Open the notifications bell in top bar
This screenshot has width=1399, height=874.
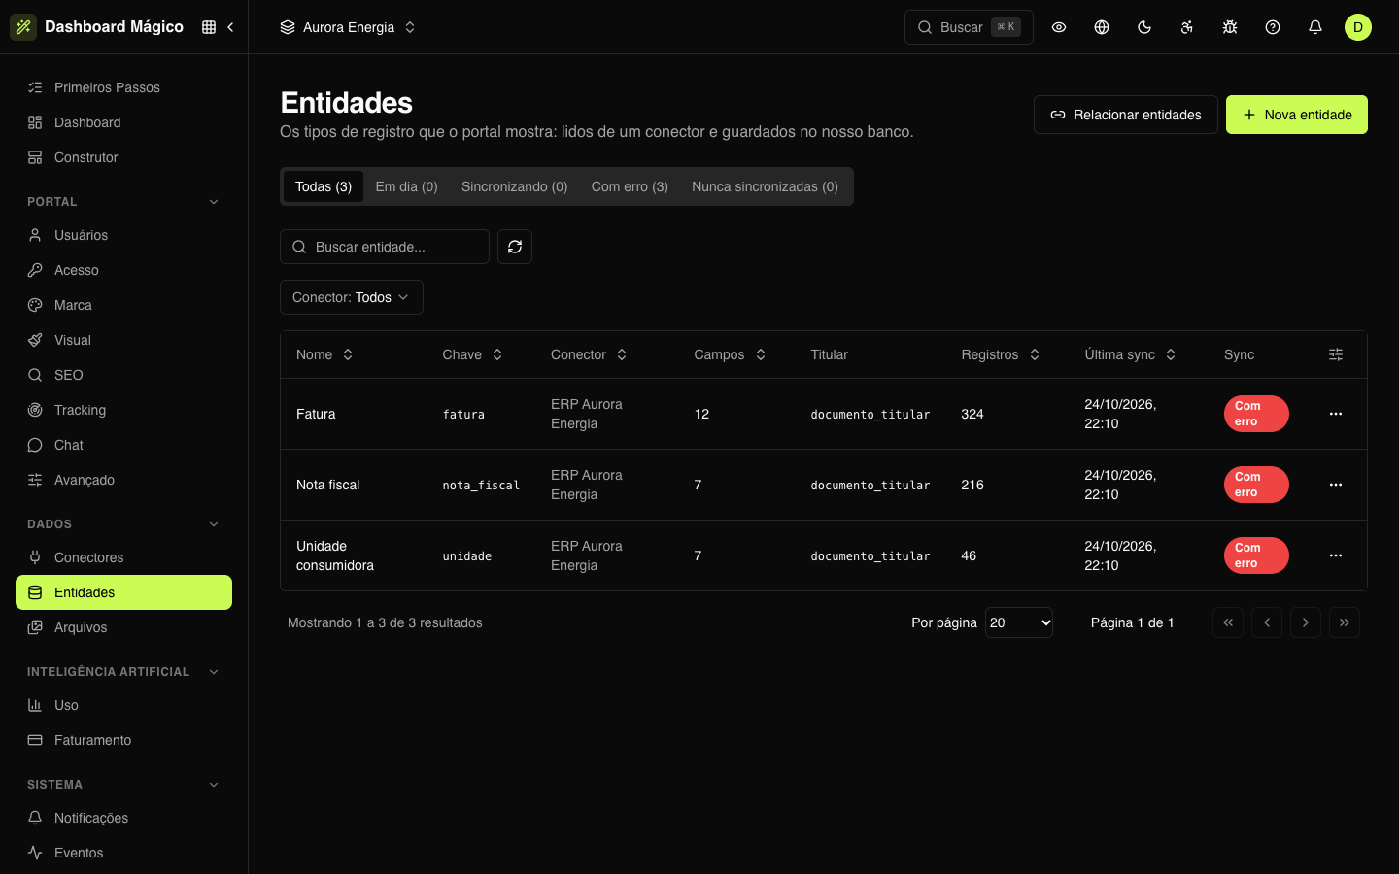tap(1315, 27)
